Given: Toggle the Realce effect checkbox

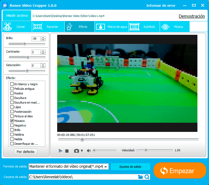Looking at the screenshot, I should (12, 93).
